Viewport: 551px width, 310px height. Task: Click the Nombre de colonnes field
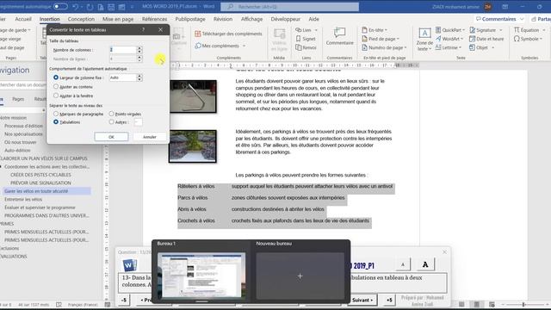click(122, 50)
